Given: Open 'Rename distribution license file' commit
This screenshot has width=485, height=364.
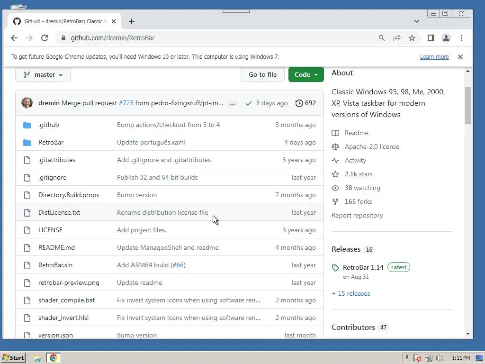Looking at the screenshot, I should coord(162,213).
